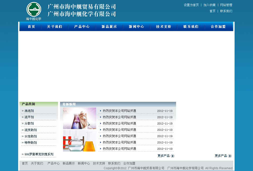253x171 pixels.
Task: Select 产品中心 in the main navigation bar
Action: click(x=82, y=27)
